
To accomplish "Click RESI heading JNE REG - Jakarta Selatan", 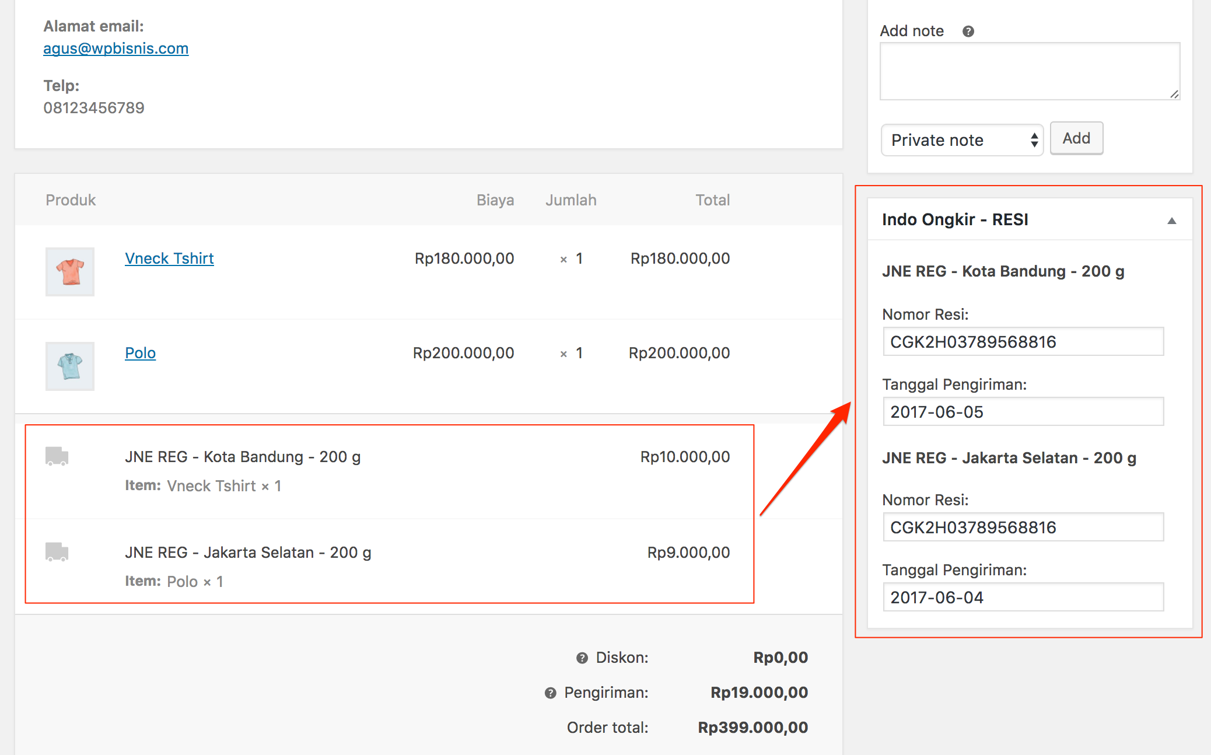I will [1009, 458].
